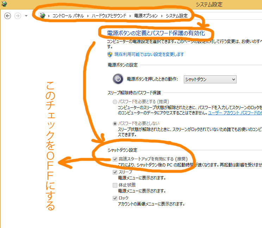Toggle the スリープ checkbox
The width and height of the screenshot is (262, 228).
(115, 172)
